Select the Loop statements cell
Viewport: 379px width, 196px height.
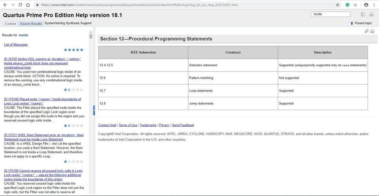233,91
